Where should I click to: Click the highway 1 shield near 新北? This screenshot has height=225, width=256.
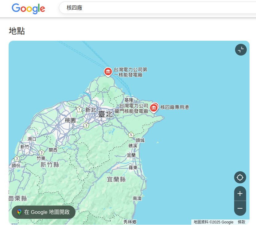click(x=79, y=109)
